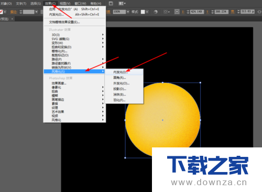Click the Y coordinate label link
Image resolution: width=262 pixels, height=192 pixels.
pyautogui.click(x=208, y=12)
